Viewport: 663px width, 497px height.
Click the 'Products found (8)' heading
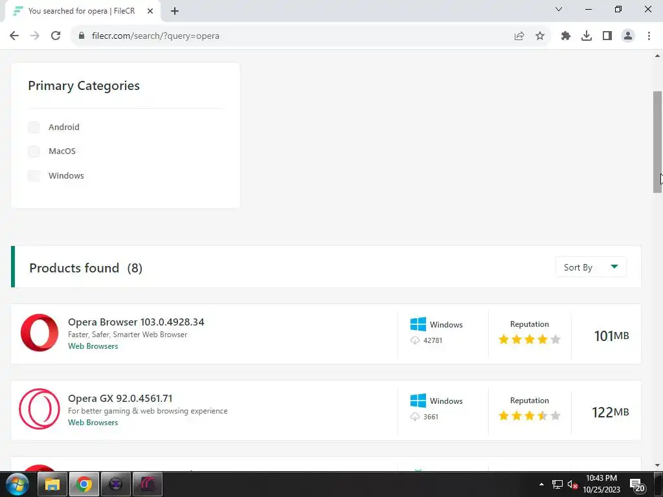point(86,268)
